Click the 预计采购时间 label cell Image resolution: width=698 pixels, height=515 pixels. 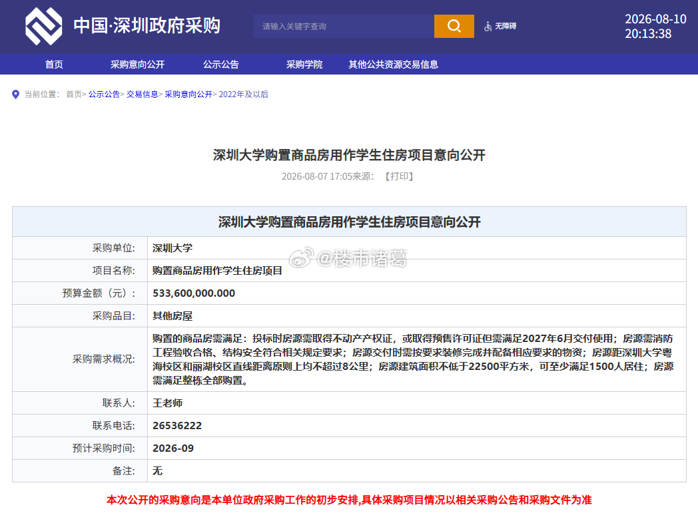click(80, 448)
